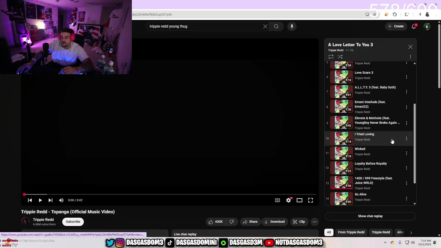This screenshot has width=441, height=248.
Task: Show more filter chips with the arrow
Action: click(x=411, y=232)
